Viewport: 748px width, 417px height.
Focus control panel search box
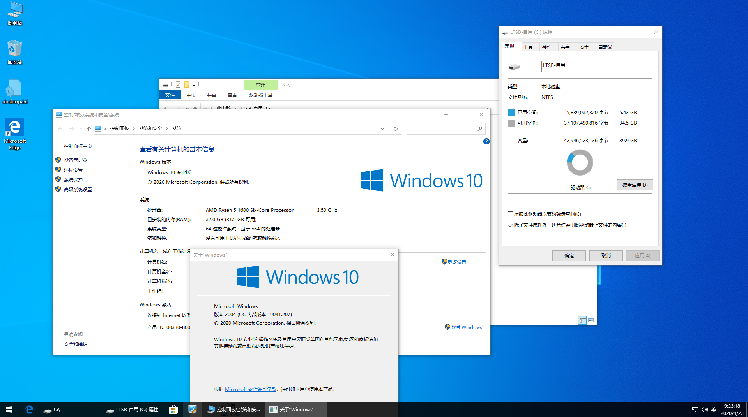(x=442, y=128)
